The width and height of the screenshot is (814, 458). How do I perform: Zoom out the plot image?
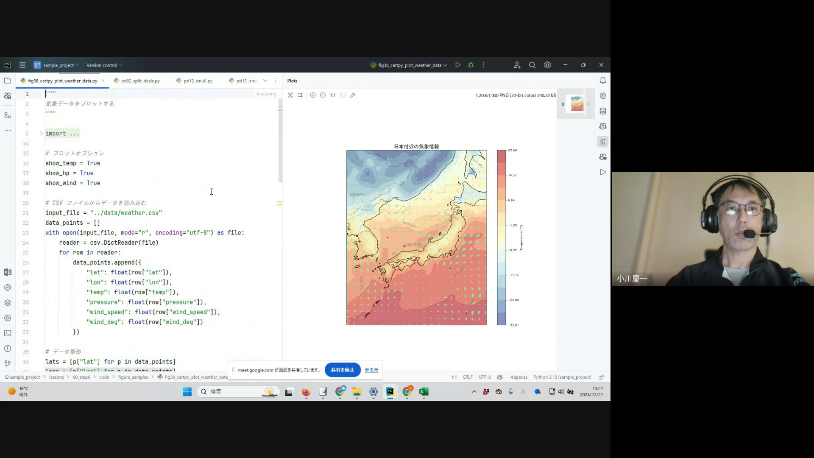pos(323,95)
